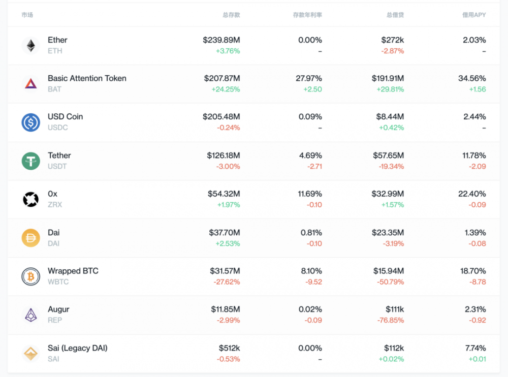This screenshot has height=377, width=508.
Task: Click the 市场 column header
Action: click(27, 15)
